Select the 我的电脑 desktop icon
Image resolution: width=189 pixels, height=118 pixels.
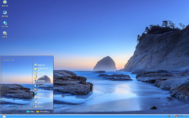[x=5, y=14]
